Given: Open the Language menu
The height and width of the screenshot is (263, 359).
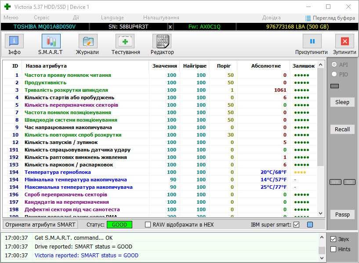Looking at the screenshot, I should [x=112, y=18].
